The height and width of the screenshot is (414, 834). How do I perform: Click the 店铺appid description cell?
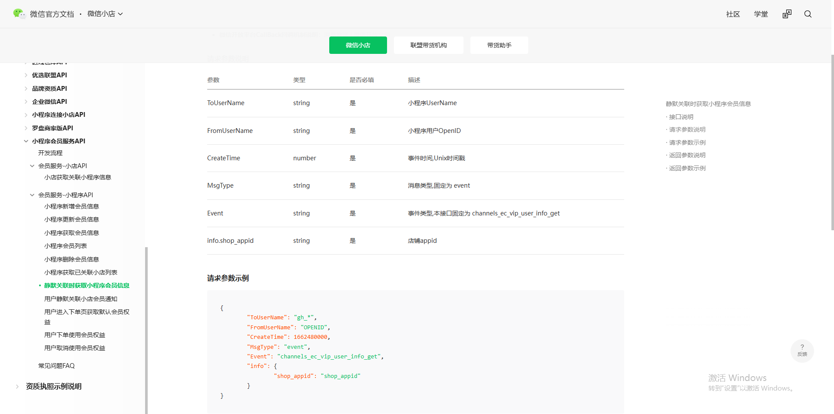(422, 241)
